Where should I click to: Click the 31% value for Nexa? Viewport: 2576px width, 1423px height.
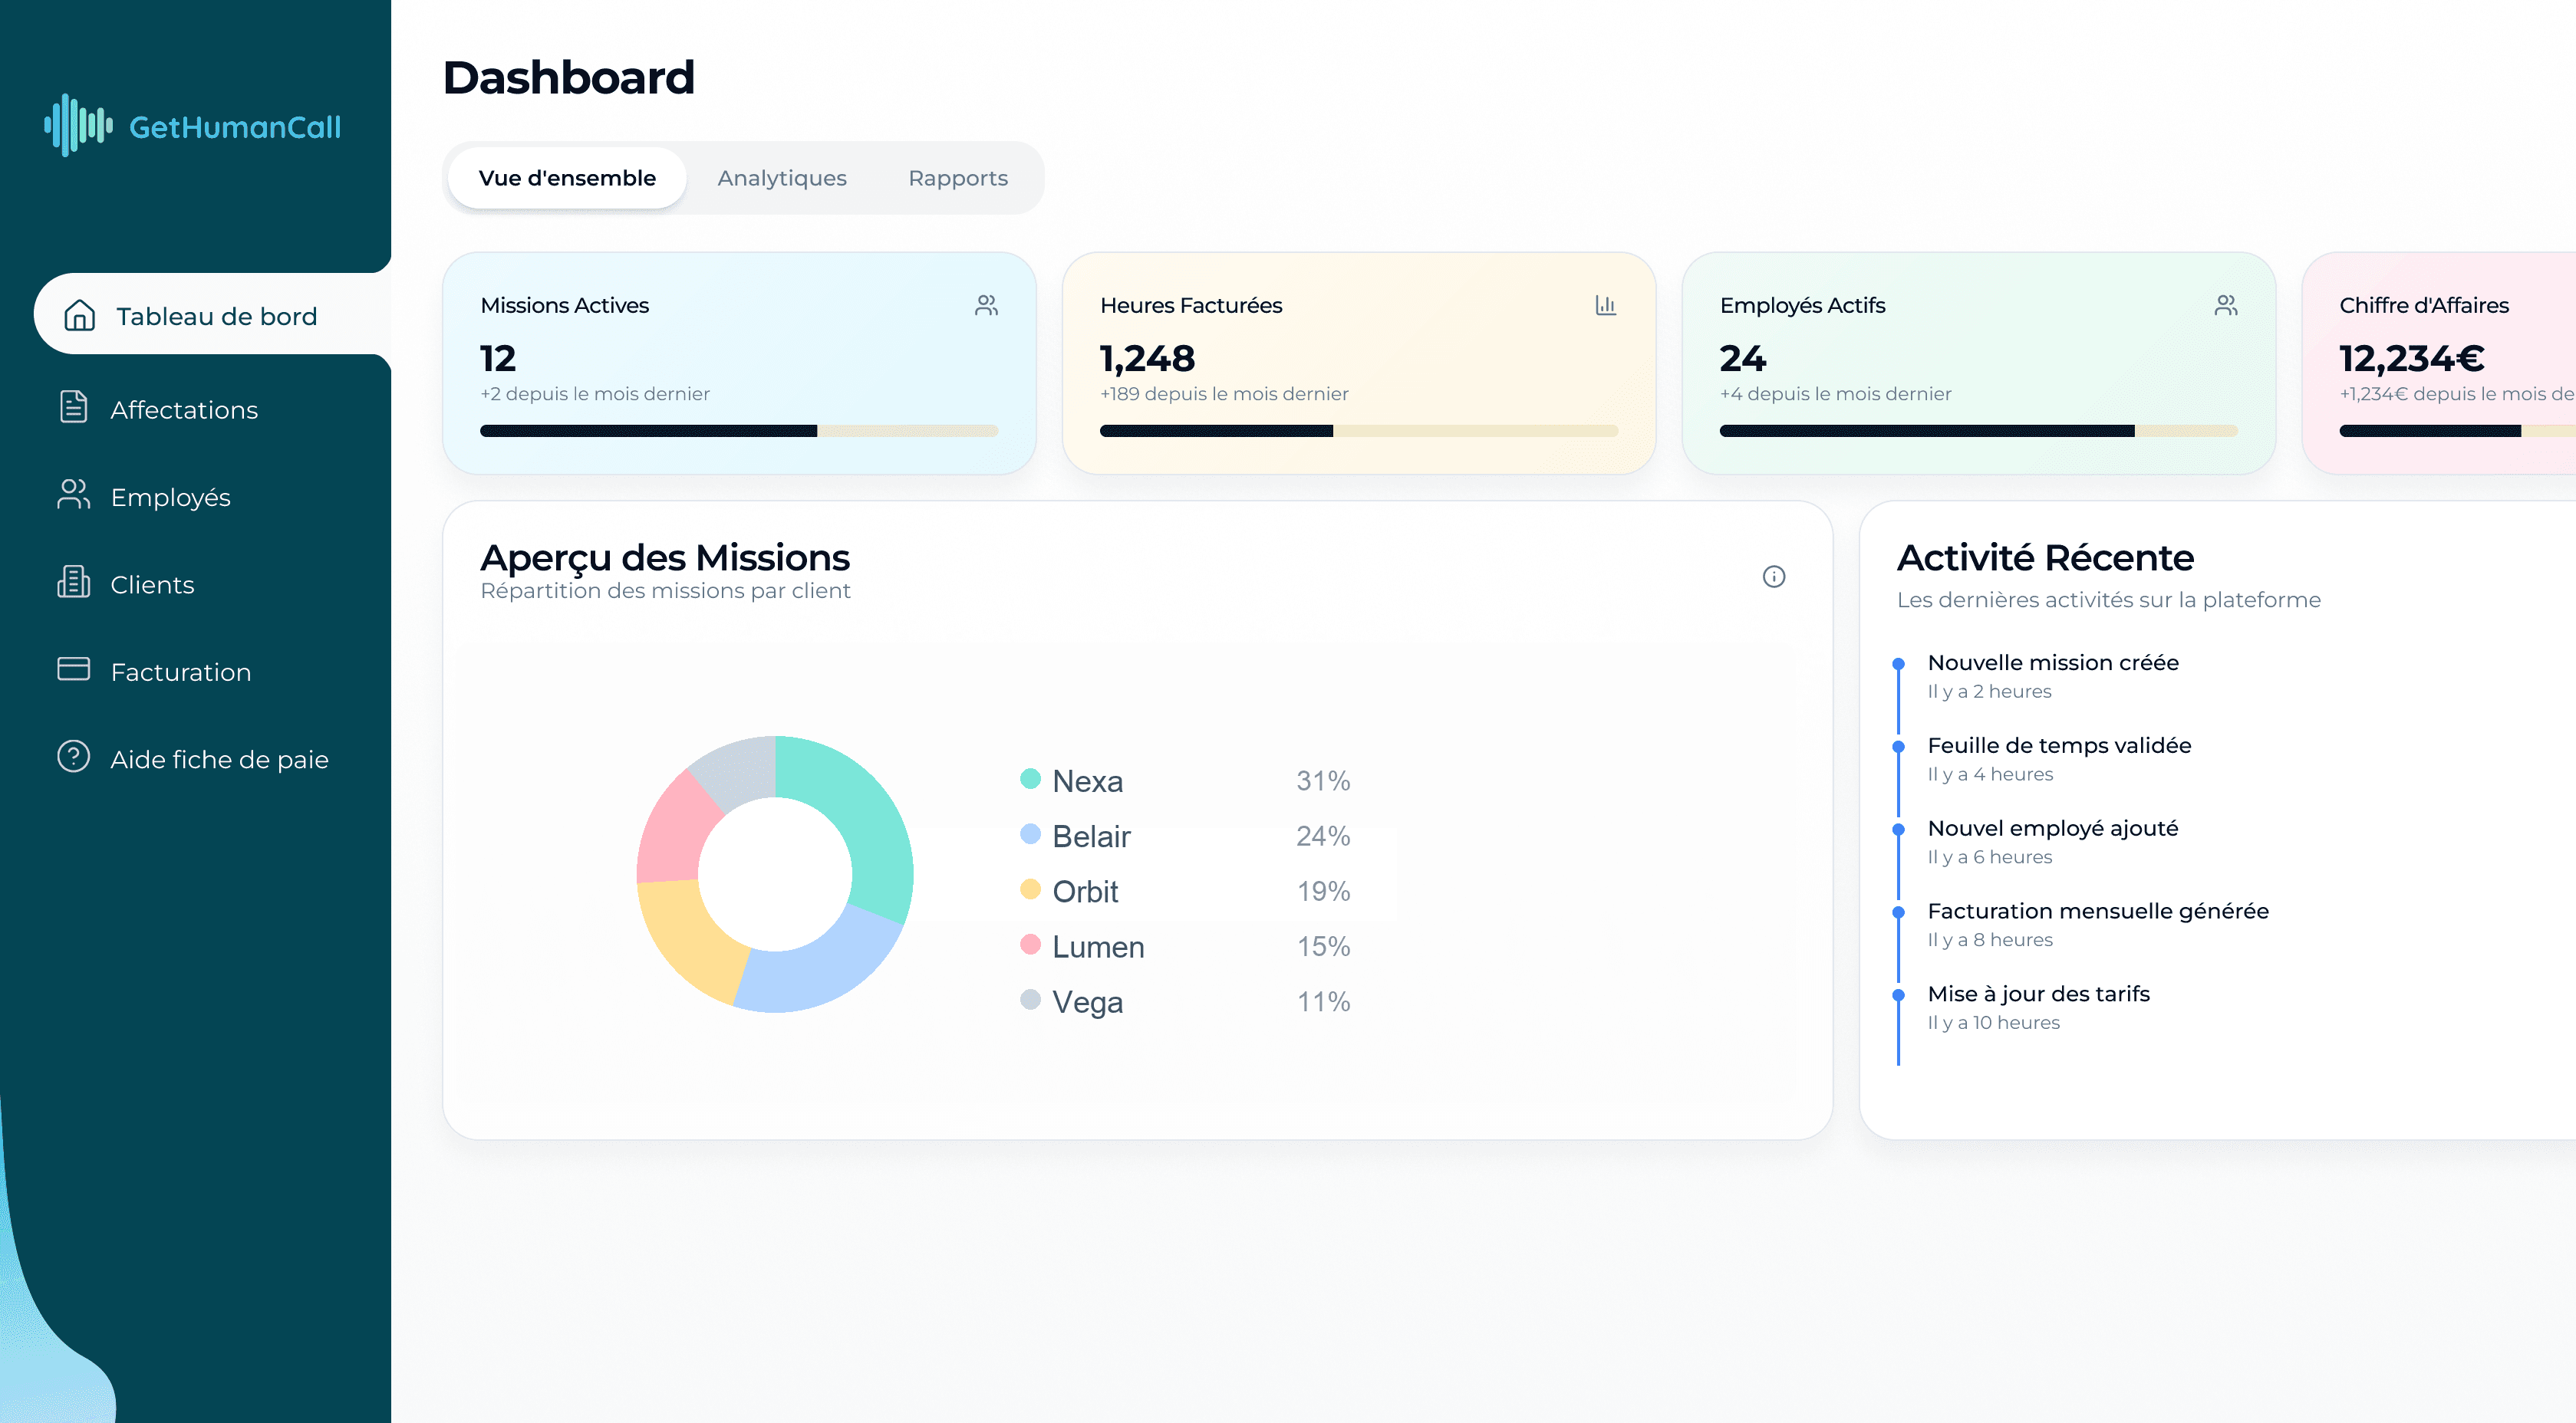[1323, 781]
